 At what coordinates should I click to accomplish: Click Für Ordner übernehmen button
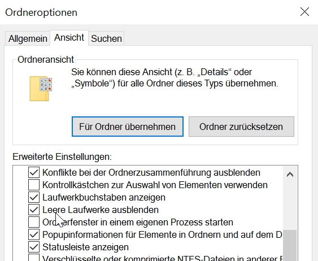pos(128,127)
